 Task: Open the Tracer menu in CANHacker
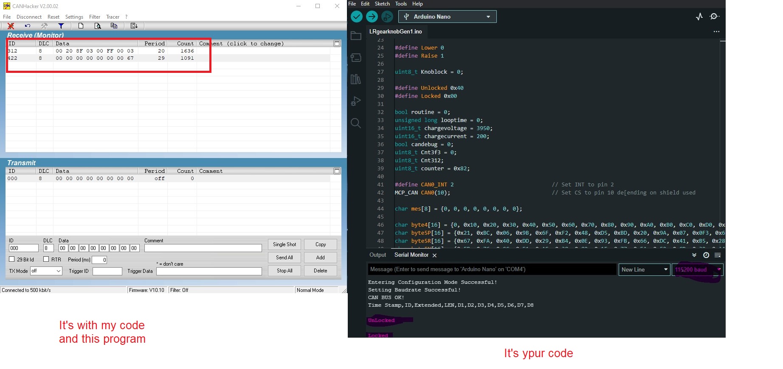(113, 17)
